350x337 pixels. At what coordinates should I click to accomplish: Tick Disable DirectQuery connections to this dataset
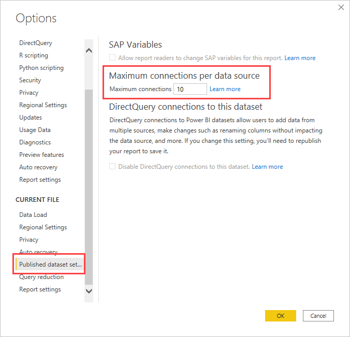coord(112,166)
